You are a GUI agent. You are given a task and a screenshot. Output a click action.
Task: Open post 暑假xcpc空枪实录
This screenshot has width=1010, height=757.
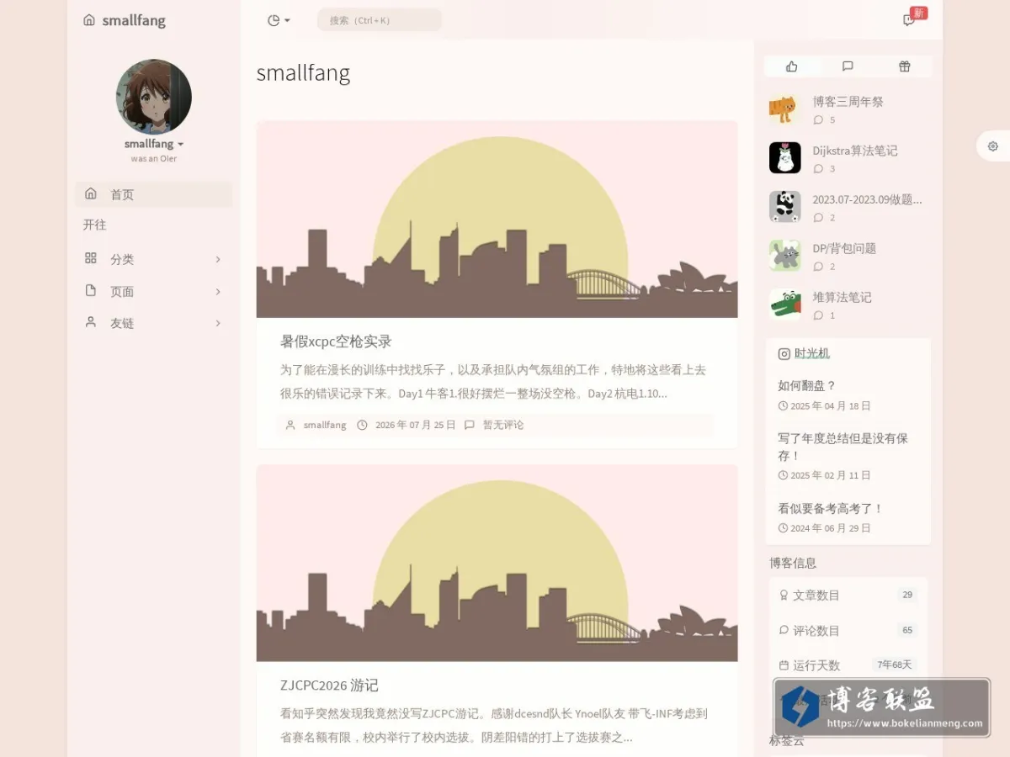coord(336,341)
